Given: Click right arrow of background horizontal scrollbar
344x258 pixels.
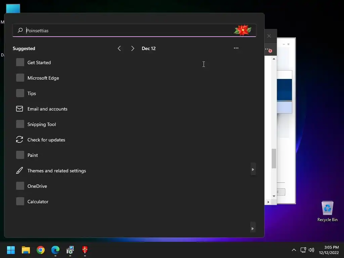Looking at the screenshot, I should click(x=268, y=202).
